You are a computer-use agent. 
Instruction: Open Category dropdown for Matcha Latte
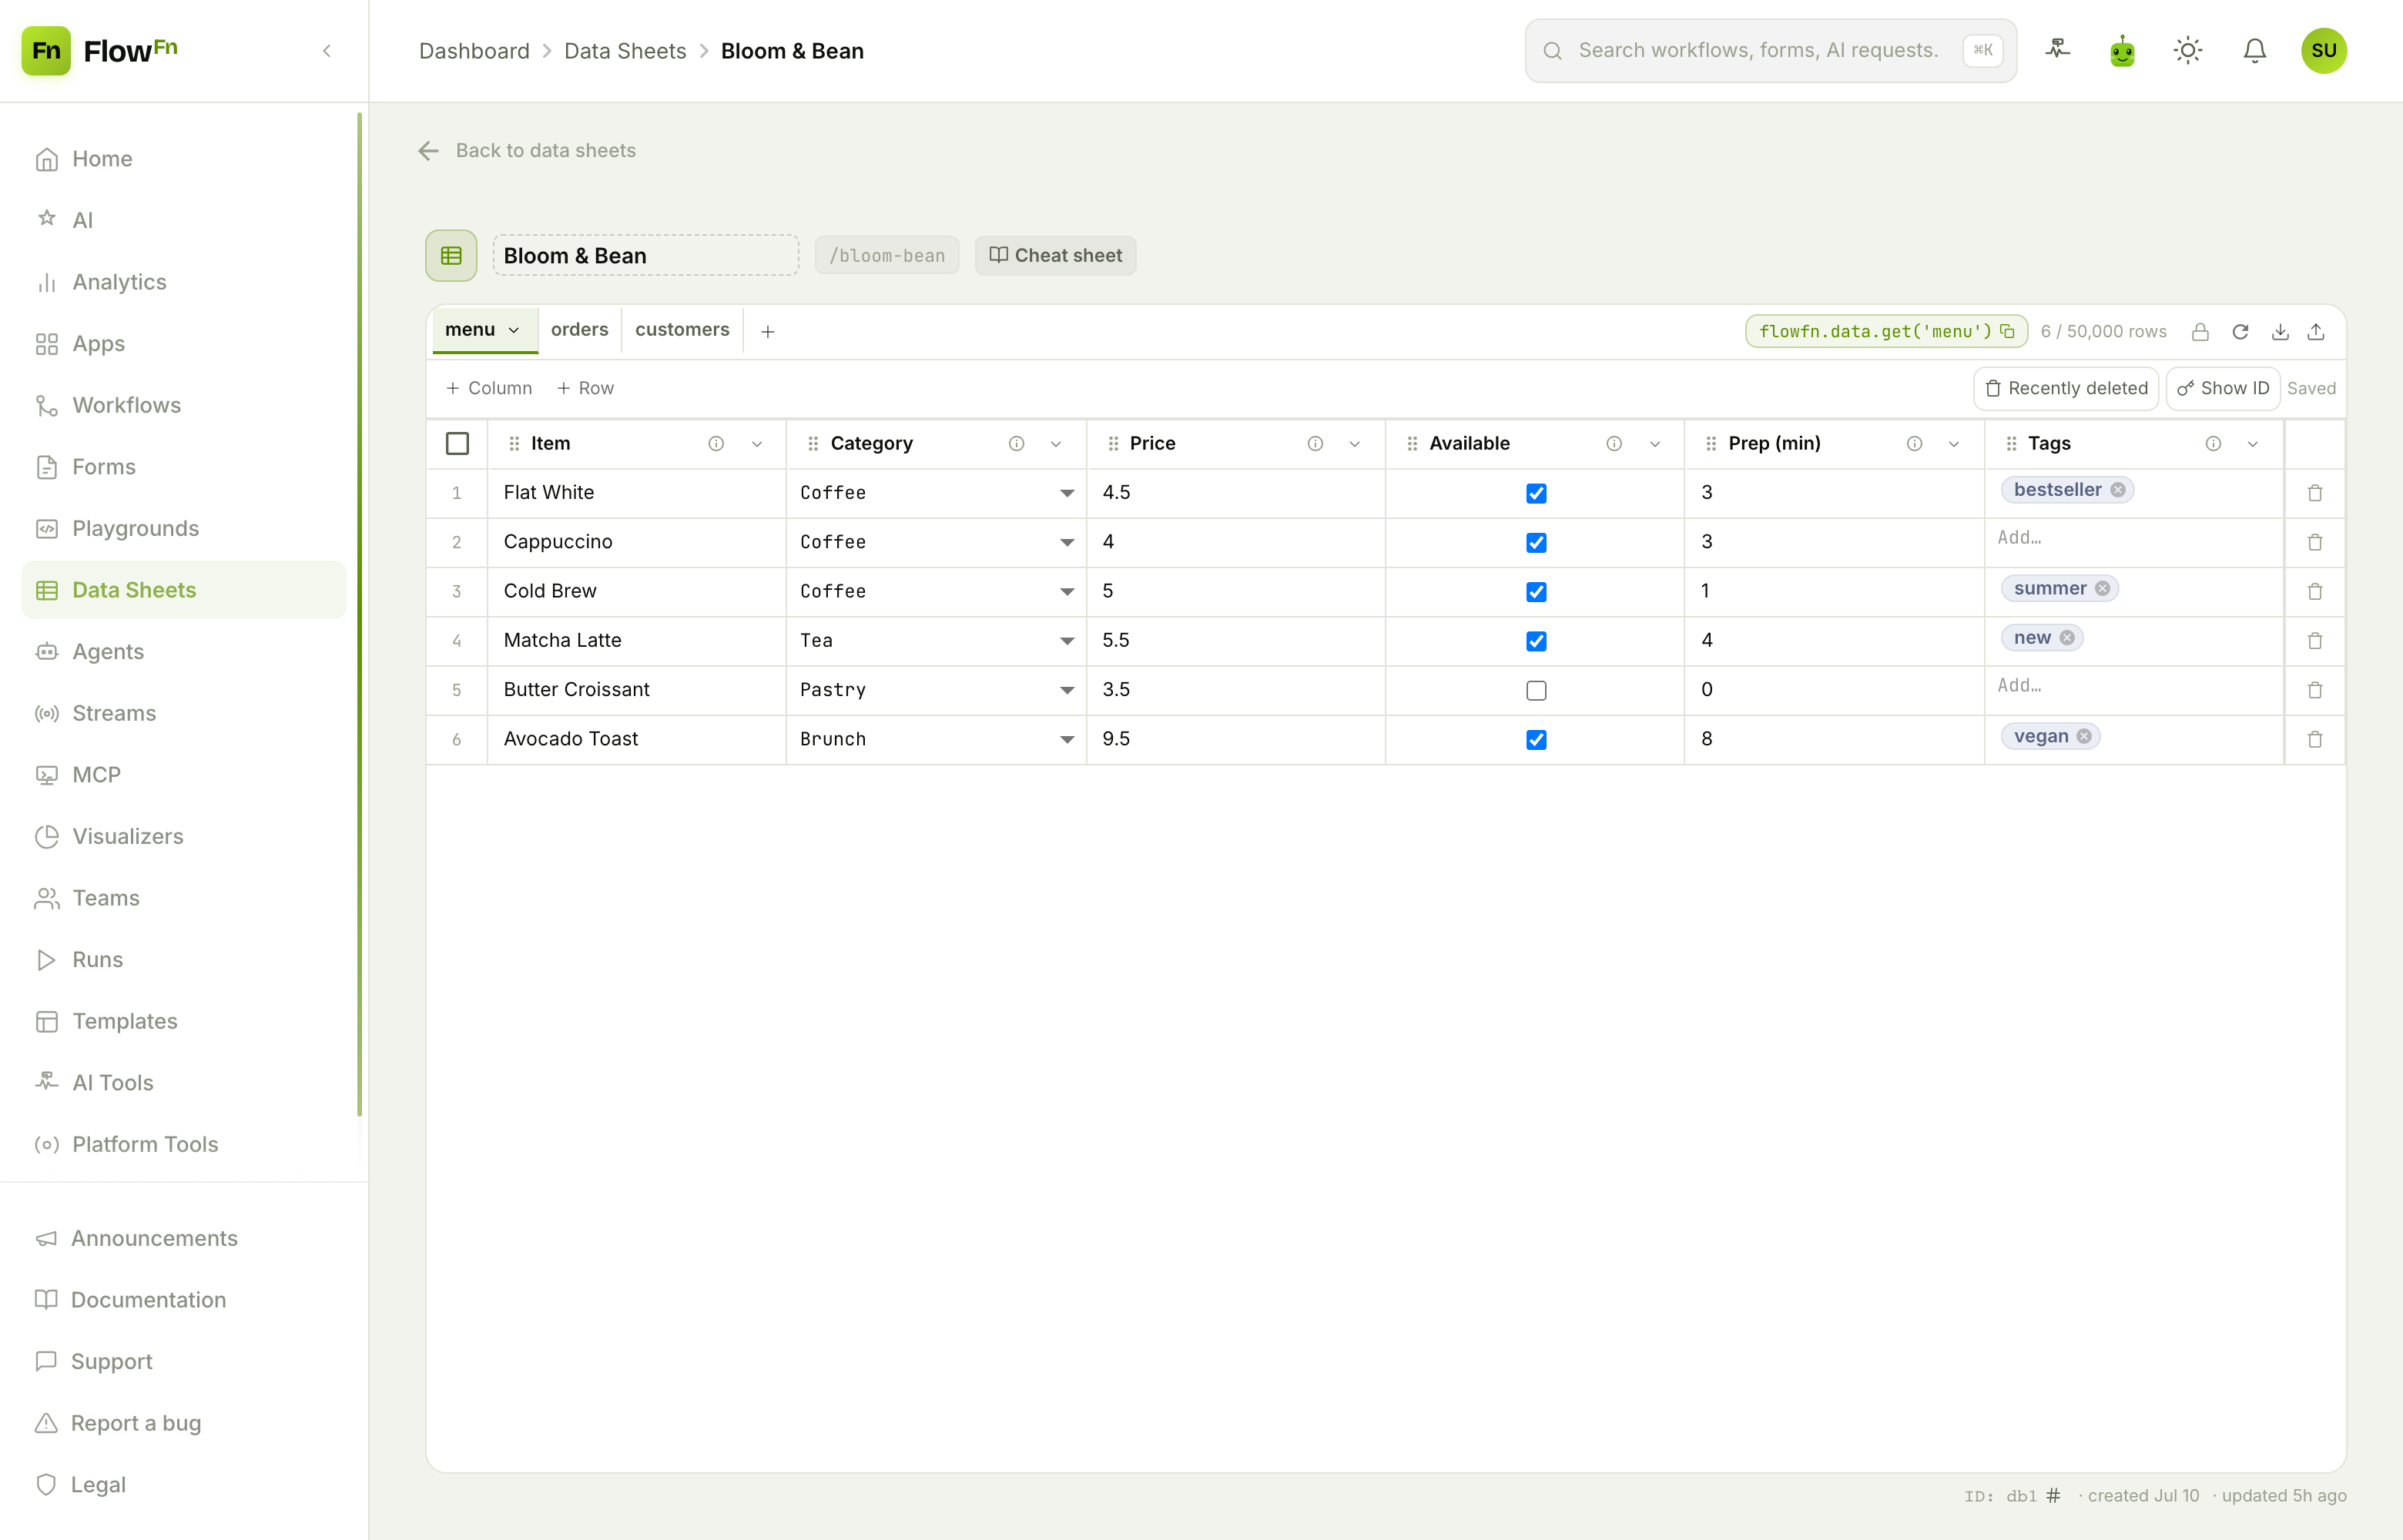pos(1067,641)
